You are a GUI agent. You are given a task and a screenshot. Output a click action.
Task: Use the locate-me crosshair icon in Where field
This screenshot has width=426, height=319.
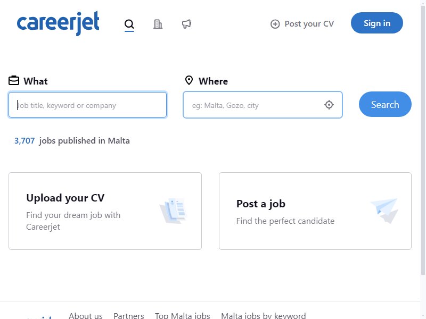pyautogui.click(x=329, y=105)
